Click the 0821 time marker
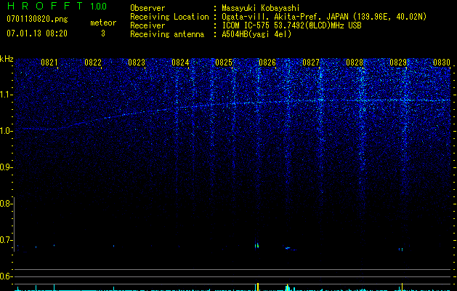Image resolution: width=457 pixels, height=291 pixels. point(49,63)
